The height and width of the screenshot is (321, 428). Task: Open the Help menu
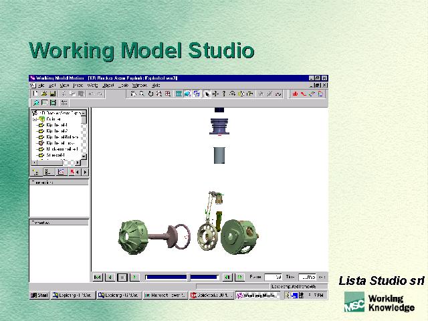pyautogui.click(x=156, y=85)
